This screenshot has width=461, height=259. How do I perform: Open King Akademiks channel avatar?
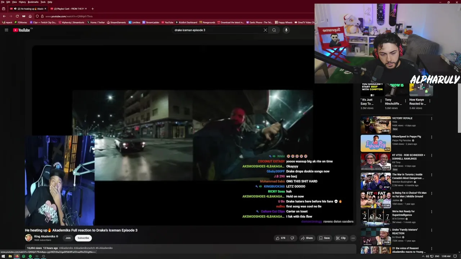point(28,238)
